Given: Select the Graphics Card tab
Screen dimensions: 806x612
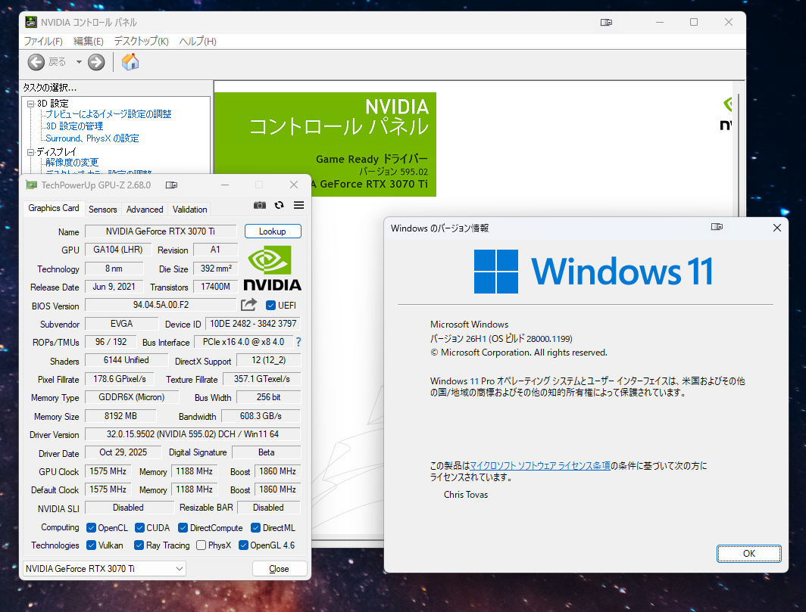Looking at the screenshot, I should point(54,208).
